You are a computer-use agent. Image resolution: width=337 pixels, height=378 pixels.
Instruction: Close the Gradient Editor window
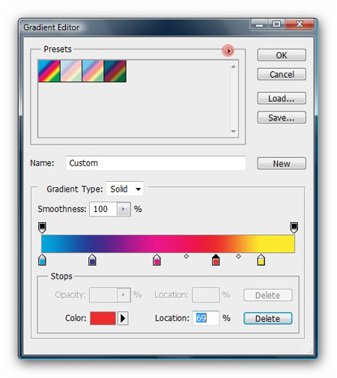pyautogui.click(x=300, y=24)
